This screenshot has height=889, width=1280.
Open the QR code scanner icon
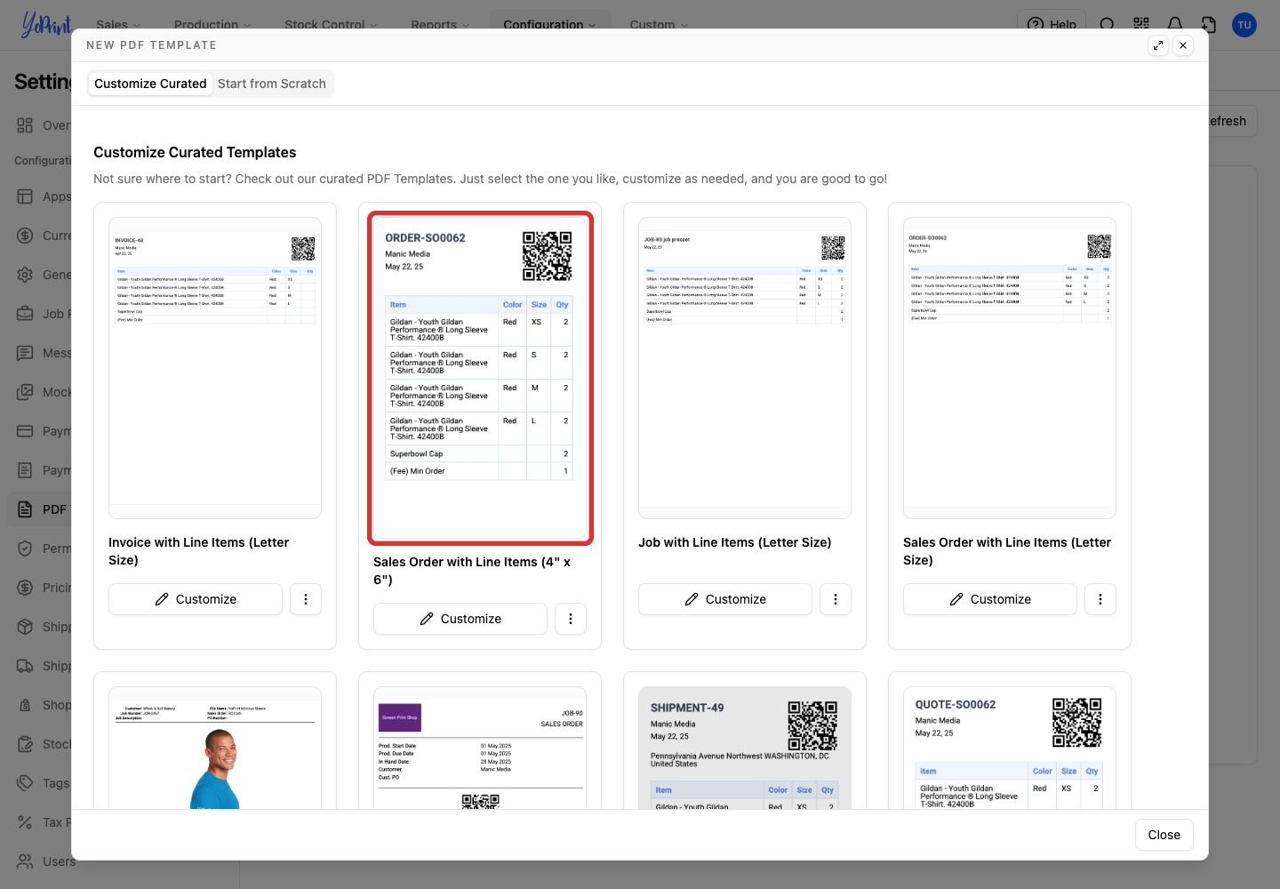click(x=1141, y=25)
